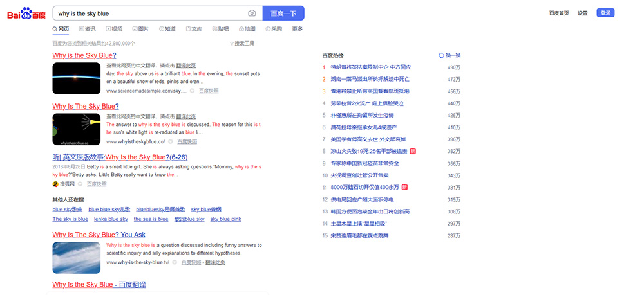Open second result 'Why Is The Sky Blue?'
Screen dimensions: 624x295
(x=86, y=107)
